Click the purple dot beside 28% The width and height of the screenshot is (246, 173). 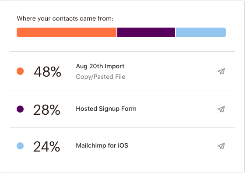(x=20, y=109)
